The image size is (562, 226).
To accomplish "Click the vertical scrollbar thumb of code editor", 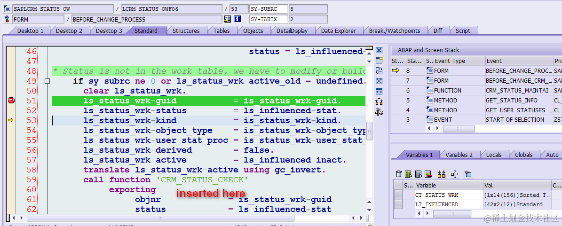I will pyautogui.click(x=369, y=131).
